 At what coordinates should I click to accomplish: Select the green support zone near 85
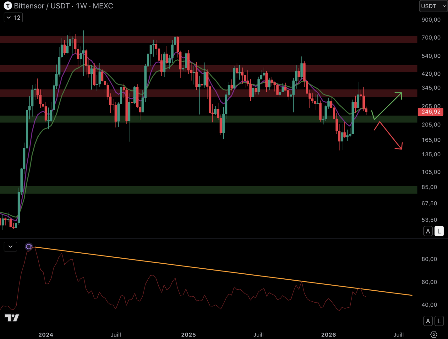click(207, 190)
